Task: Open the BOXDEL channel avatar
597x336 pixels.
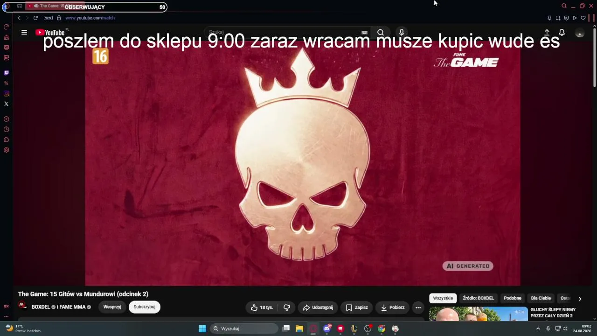Action: pos(22,306)
